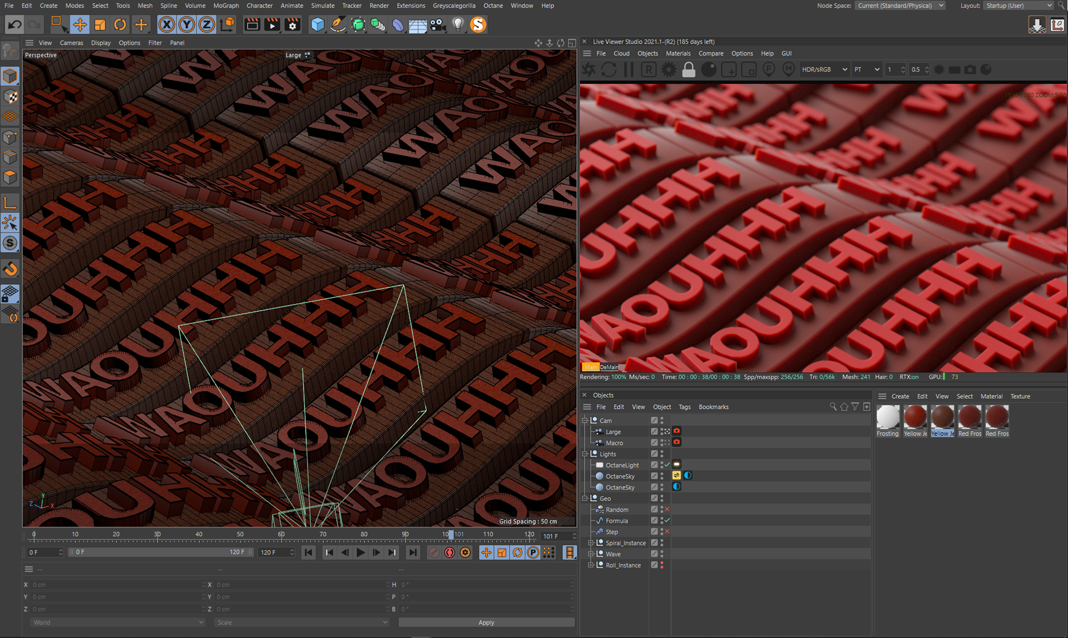The height and width of the screenshot is (638, 1068).
Task: Collapse the Cam group
Action: pos(585,421)
